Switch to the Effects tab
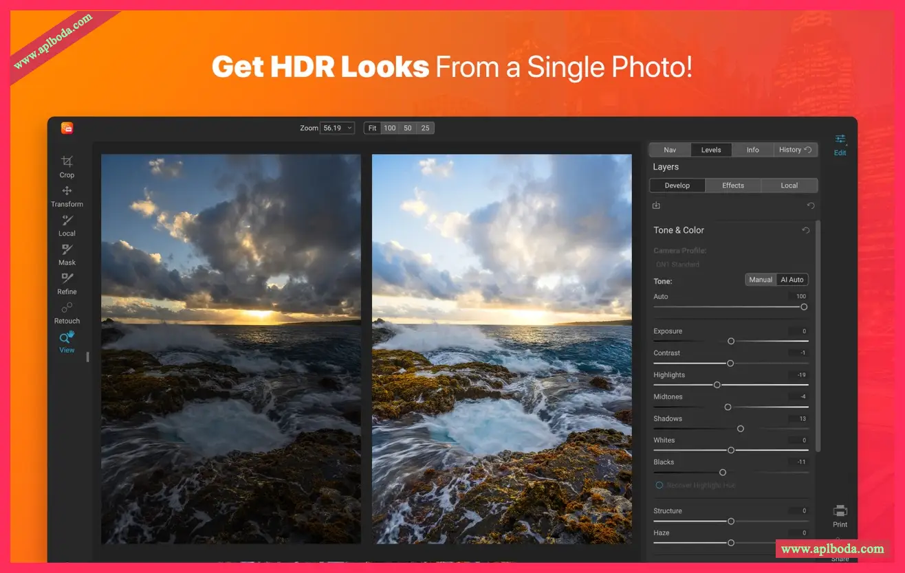905x573 pixels. (x=733, y=186)
